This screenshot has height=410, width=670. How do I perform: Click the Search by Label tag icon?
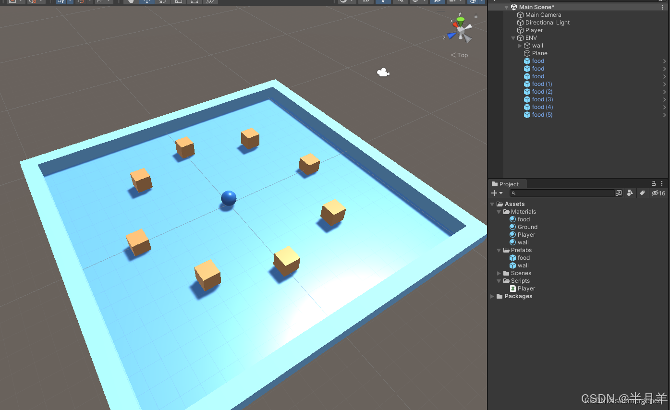642,193
